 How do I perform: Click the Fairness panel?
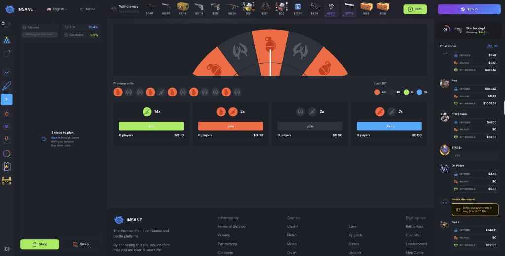click(x=40, y=27)
